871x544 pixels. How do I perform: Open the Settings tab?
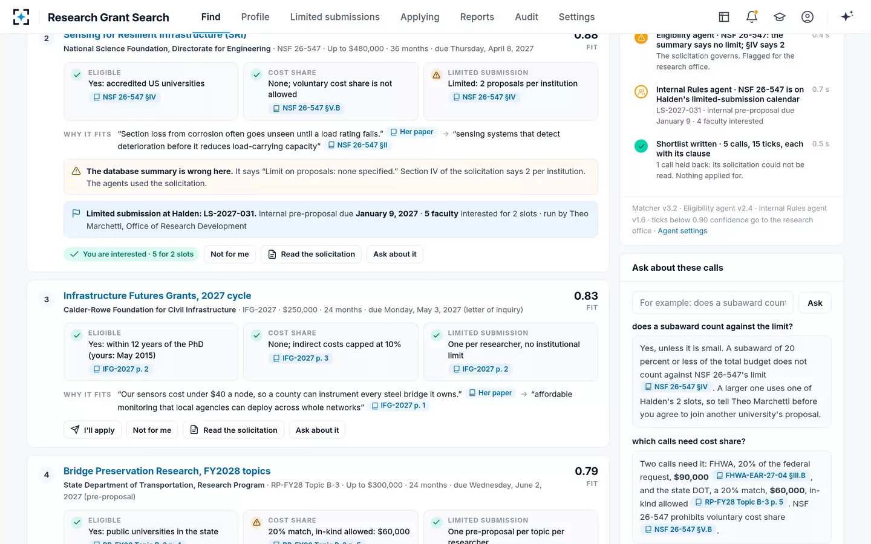click(576, 17)
